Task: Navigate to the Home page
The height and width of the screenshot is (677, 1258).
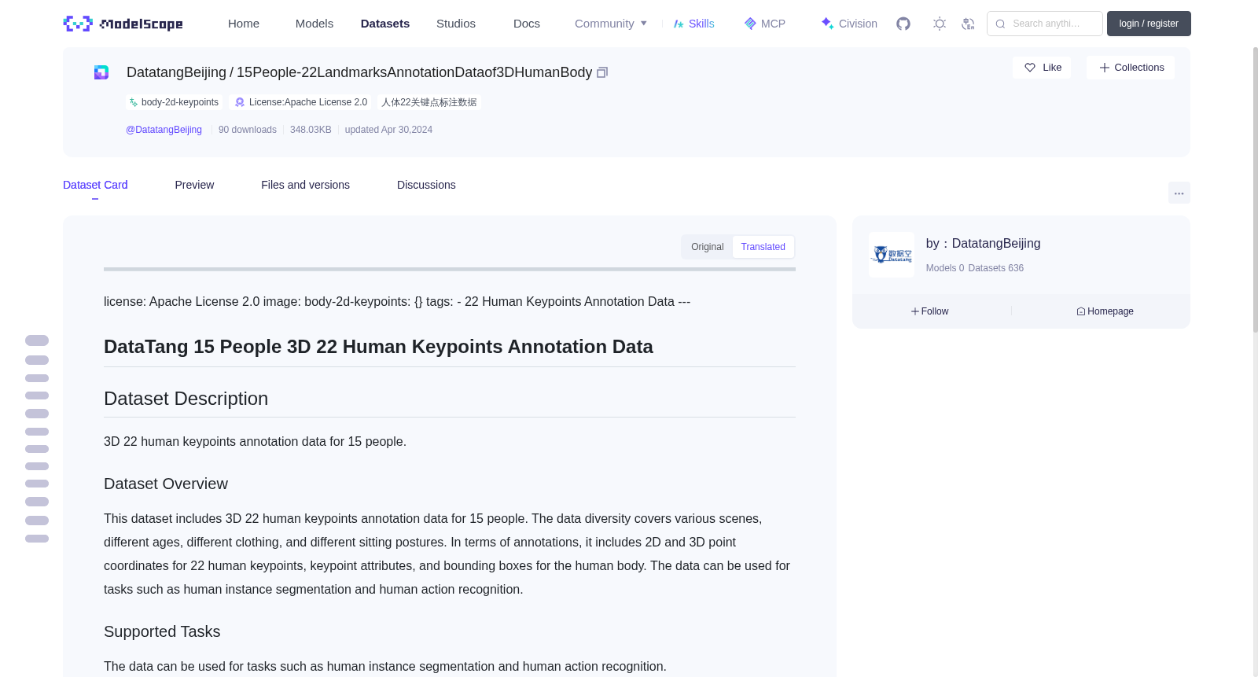Action: [244, 24]
